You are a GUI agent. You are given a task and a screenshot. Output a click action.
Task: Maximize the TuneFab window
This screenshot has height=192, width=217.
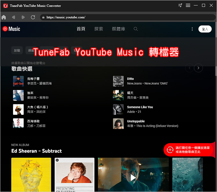pyautogui.click(x=204, y=5)
